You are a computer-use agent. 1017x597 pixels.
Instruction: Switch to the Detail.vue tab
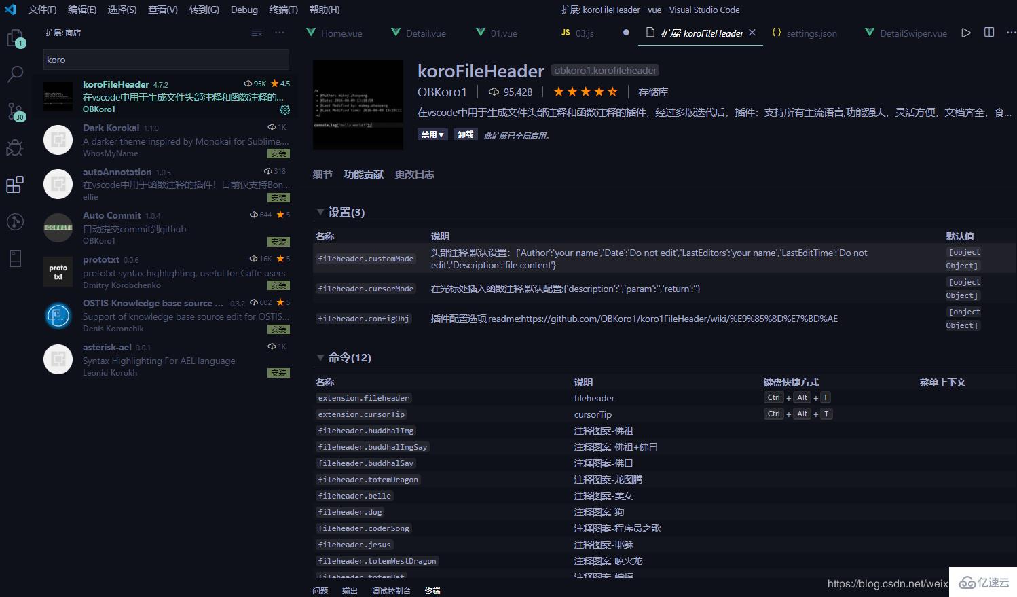(x=419, y=33)
